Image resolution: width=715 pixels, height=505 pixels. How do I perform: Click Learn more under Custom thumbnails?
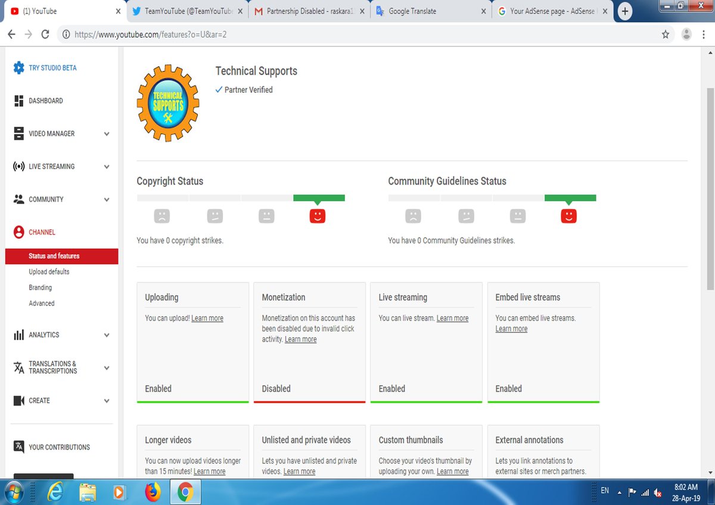click(x=452, y=472)
